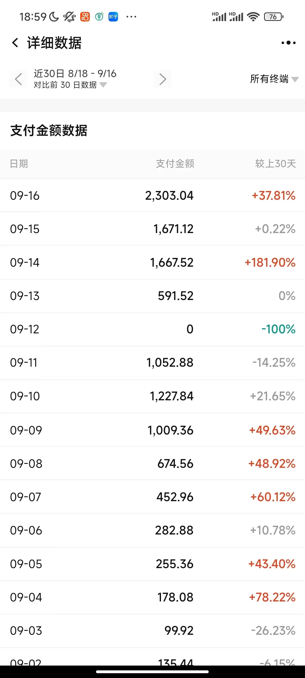Open the 近30日 8/18 - 9/16 date range selector
Viewport: 305px width, 678px height.
75,73
